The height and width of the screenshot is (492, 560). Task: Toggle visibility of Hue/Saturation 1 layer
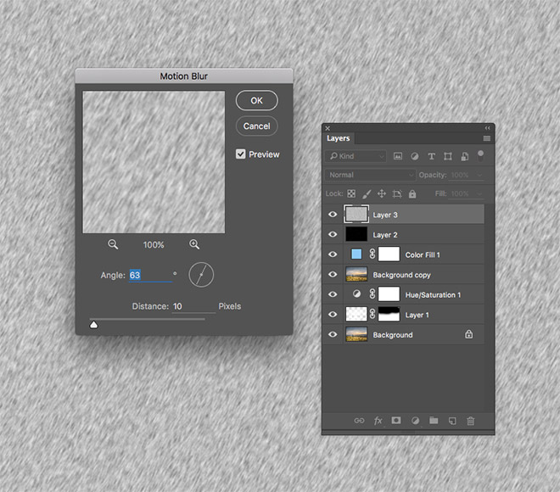(x=333, y=294)
